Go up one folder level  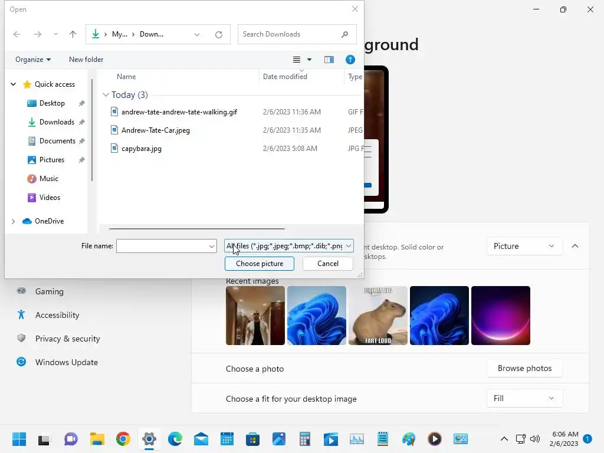point(73,34)
